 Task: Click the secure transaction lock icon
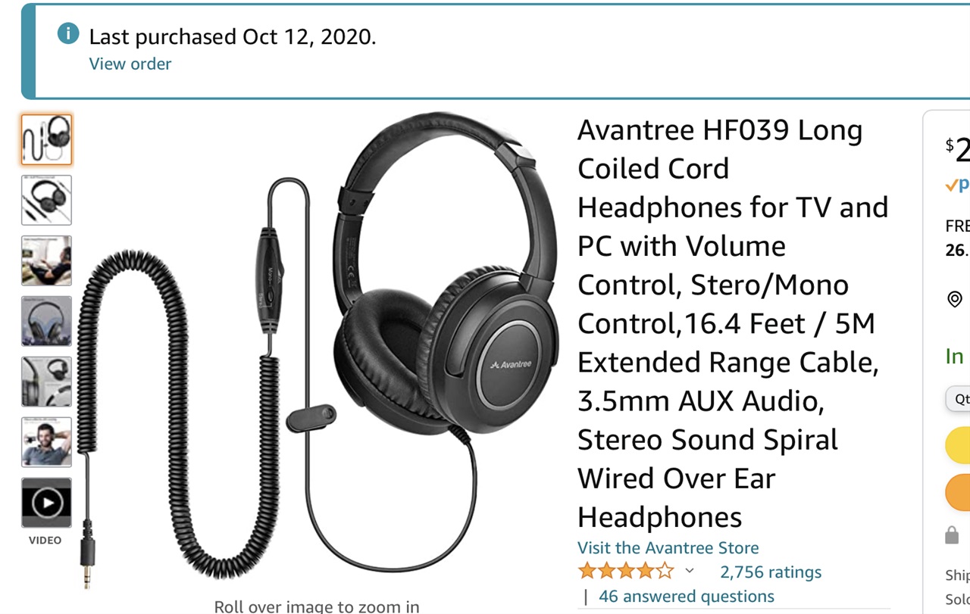952,536
